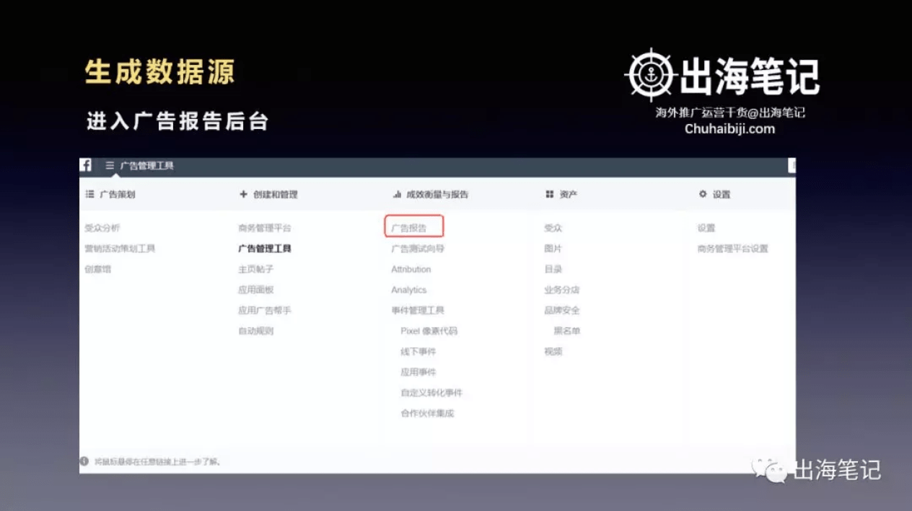Click the grid icon beside 资产

pyautogui.click(x=550, y=195)
